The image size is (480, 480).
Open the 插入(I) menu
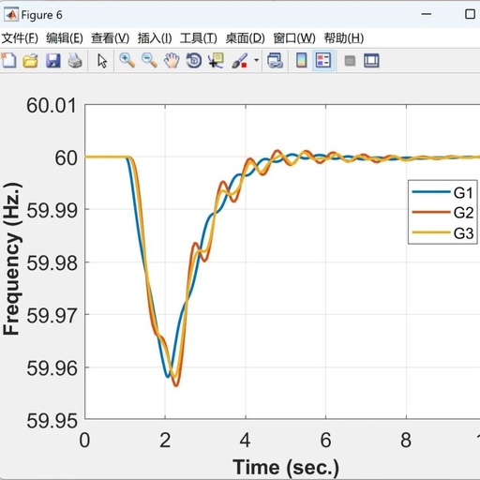(x=155, y=38)
